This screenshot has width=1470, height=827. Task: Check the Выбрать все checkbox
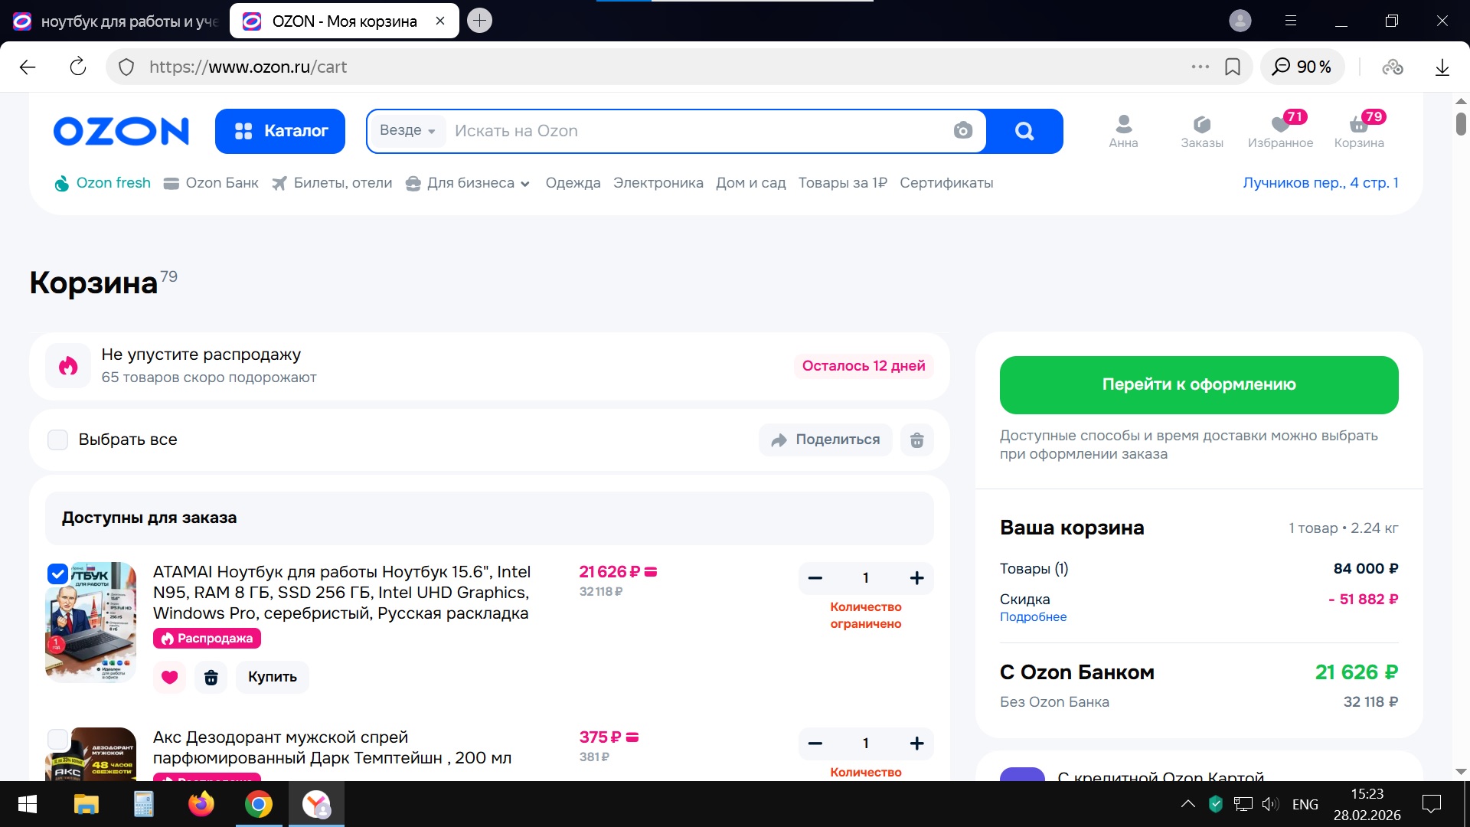coord(58,440)
